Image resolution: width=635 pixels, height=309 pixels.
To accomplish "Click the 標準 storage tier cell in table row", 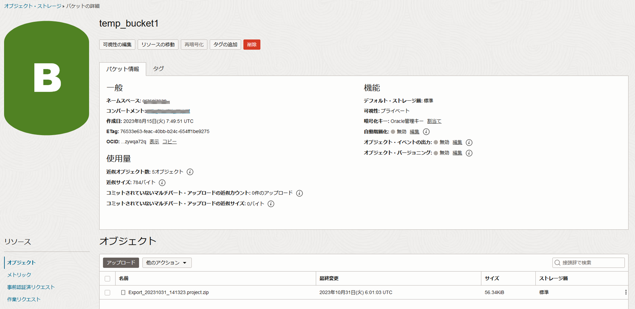I will point(544,293).
